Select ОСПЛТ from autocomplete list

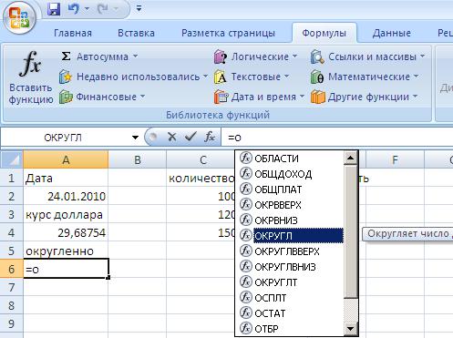click(292, 298)
